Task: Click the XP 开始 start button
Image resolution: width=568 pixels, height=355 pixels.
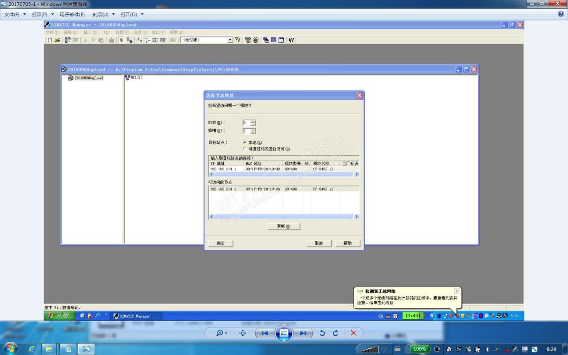Action: (59, 316)
